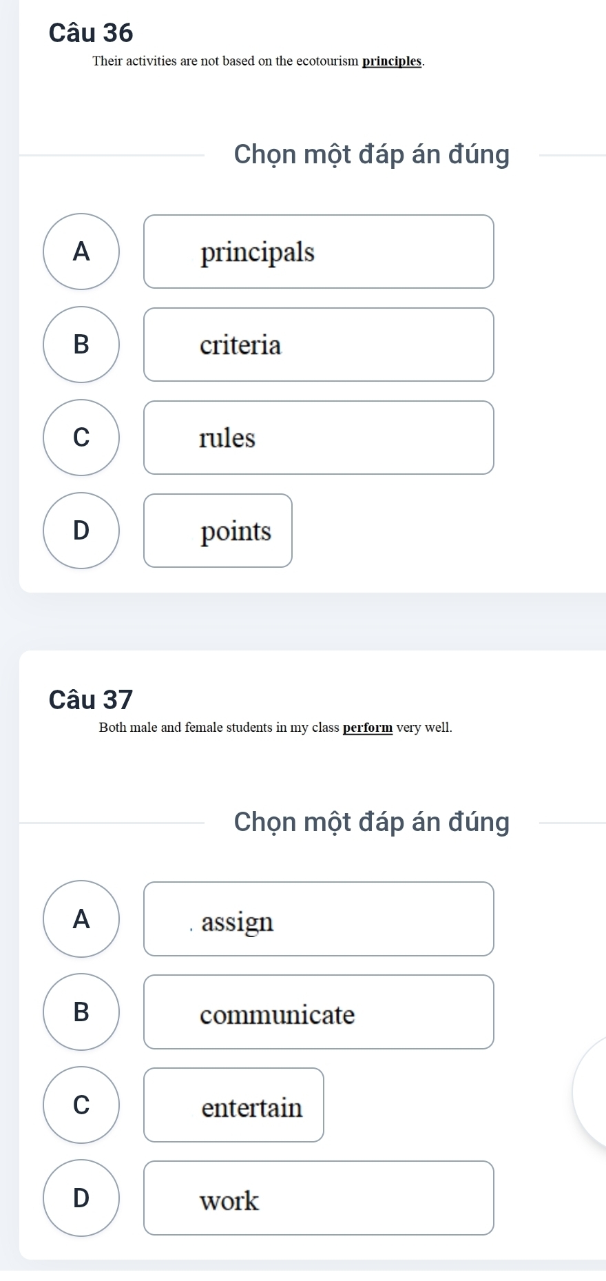The height and width of the screenshot is (1281, 606).
Task: Choose letter B circle in Câu 36
Action: (x=81, y=345)
